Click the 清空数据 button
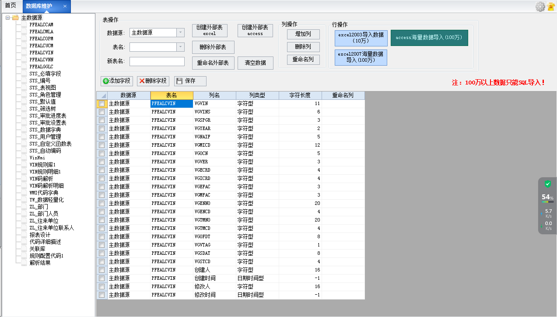The image size is (557, 317). point(255,63)
